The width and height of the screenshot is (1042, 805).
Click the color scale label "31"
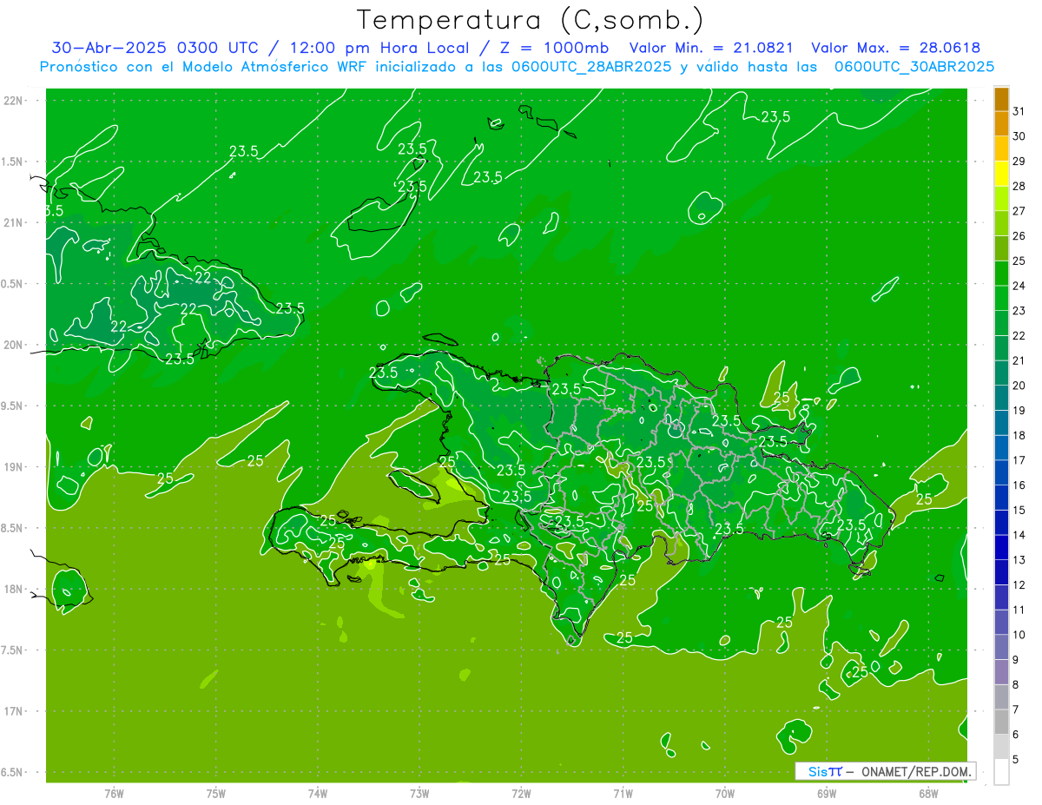coord(1019,111)
